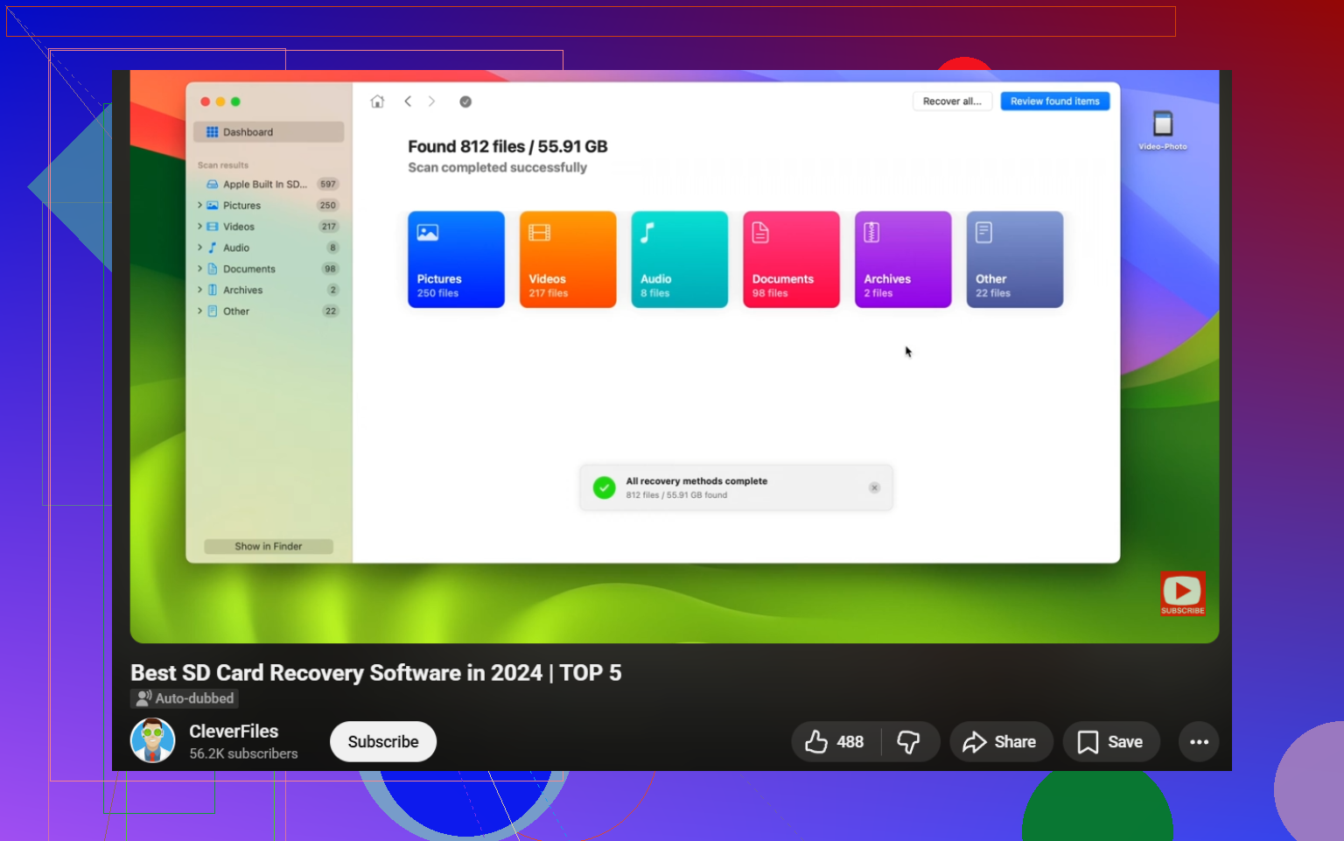
Task: Click the white Subscribe button under the video
Action: (x=383, y=742)
